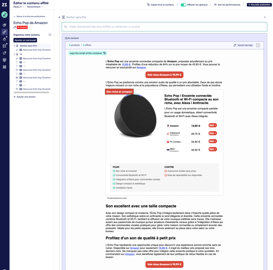
Task: Open the 19.99 € link after 'pour seulement'
Action: click(163, 248)
